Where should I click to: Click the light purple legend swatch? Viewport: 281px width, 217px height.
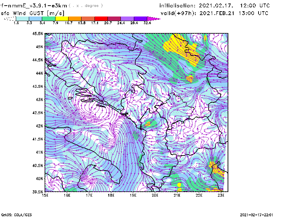127,19
